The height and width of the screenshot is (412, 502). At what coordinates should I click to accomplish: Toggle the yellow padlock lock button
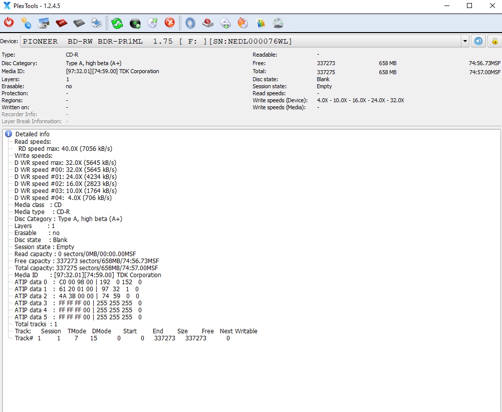point(494,41)
